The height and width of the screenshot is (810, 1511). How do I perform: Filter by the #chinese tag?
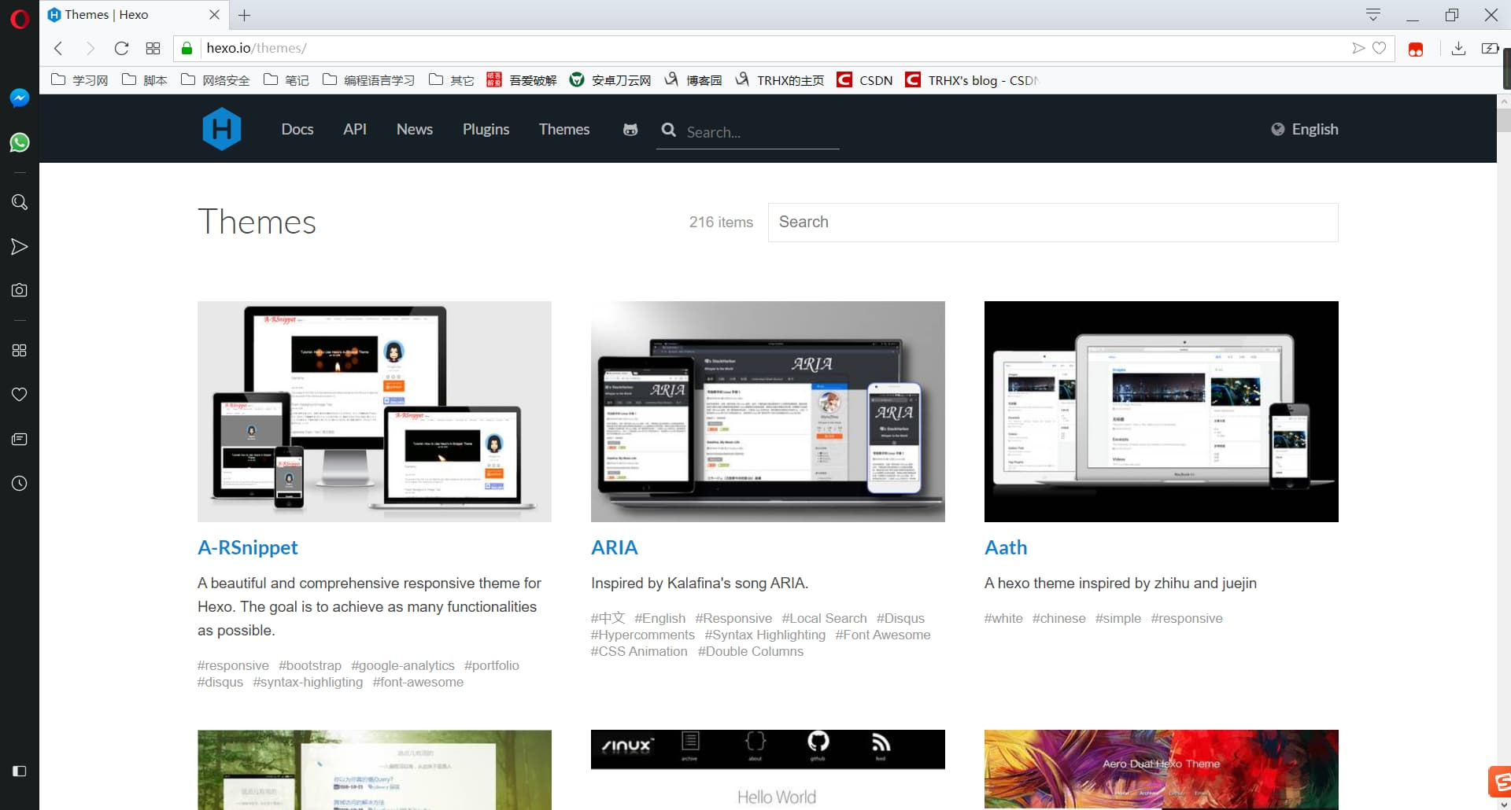click(1058, 618)
